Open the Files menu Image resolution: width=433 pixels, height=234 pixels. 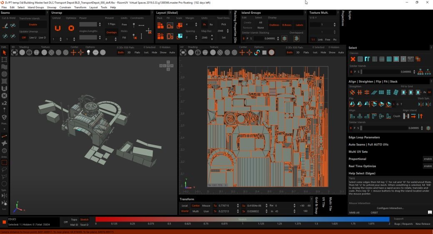tap(4, 7)
